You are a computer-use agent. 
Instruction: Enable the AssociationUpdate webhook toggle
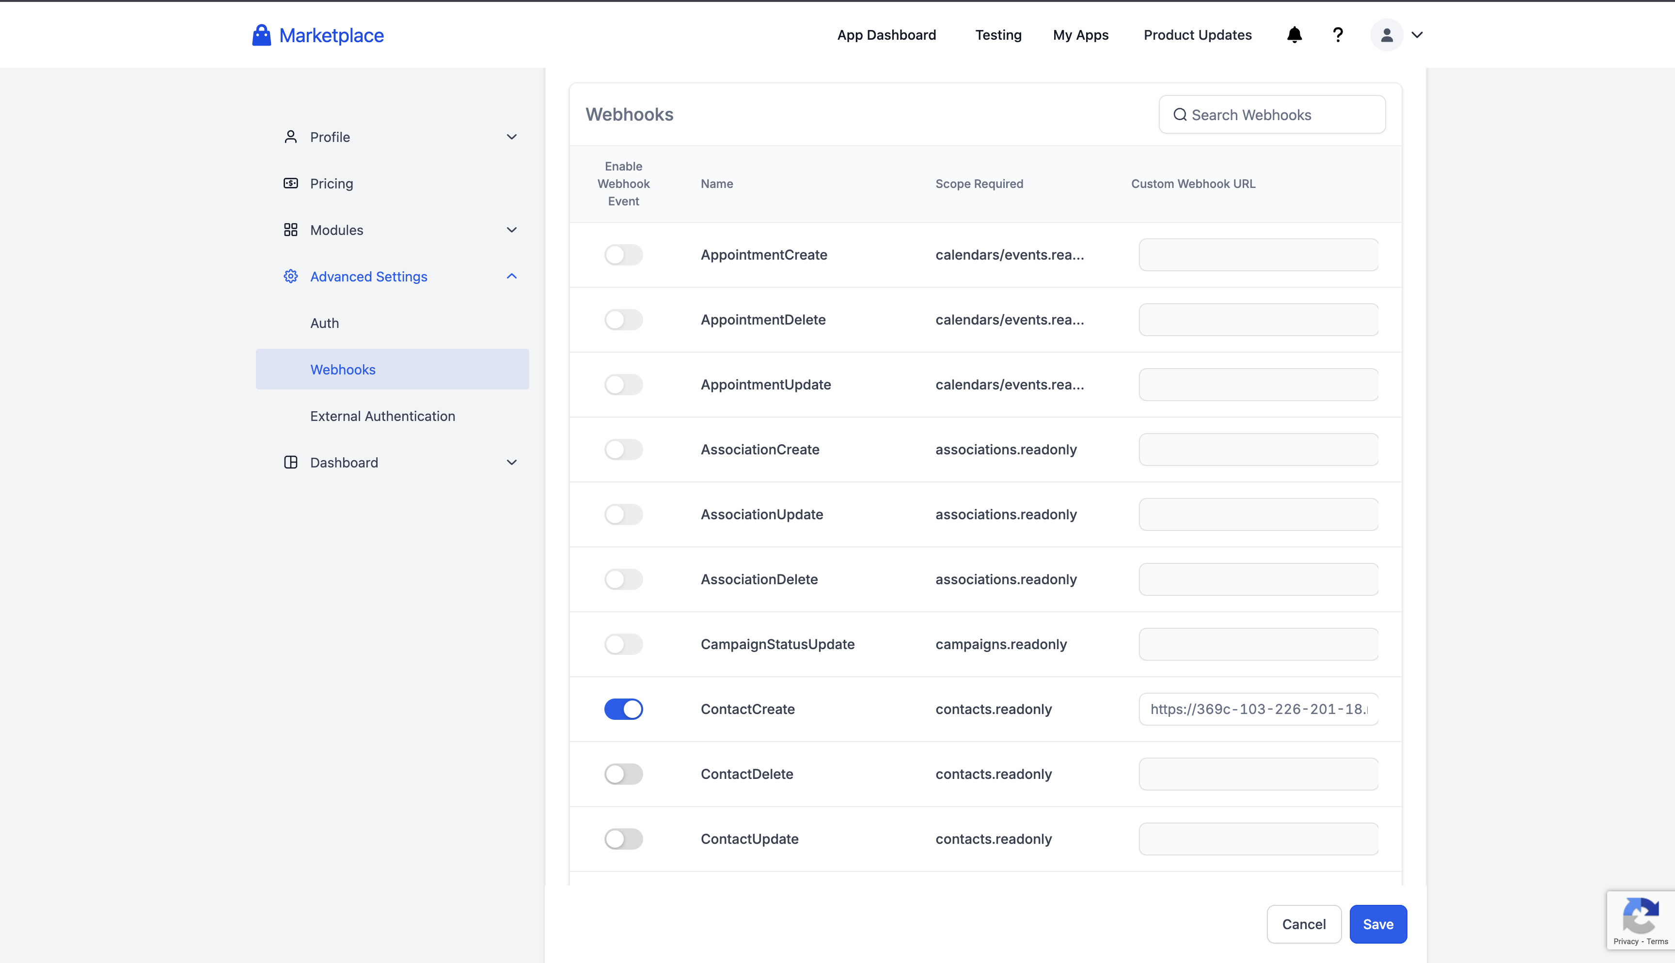tap(623, 514)
